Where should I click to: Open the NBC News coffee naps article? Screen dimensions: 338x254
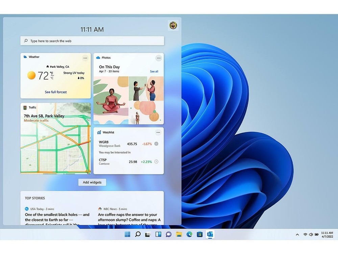point(128,217)
